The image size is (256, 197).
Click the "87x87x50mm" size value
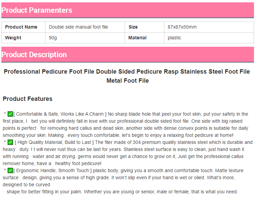(x=182, y=27)
